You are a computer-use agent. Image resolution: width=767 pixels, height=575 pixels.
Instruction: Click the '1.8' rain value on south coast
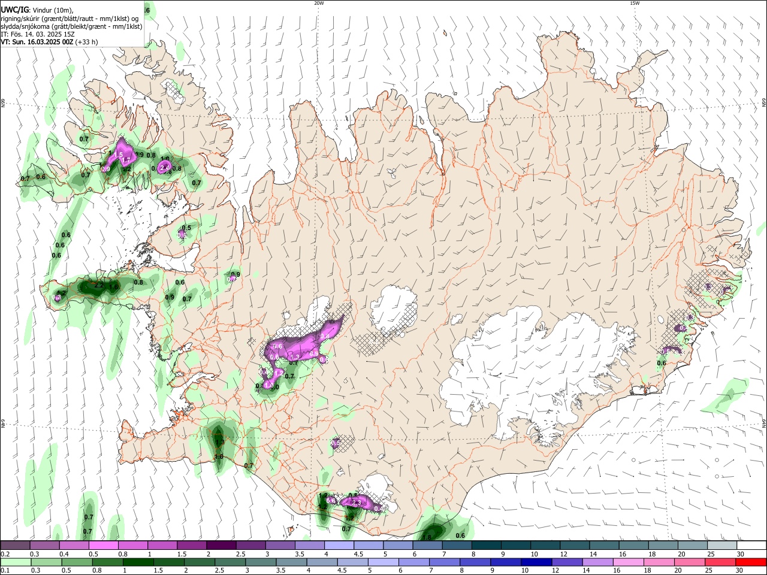click(427, 537)
